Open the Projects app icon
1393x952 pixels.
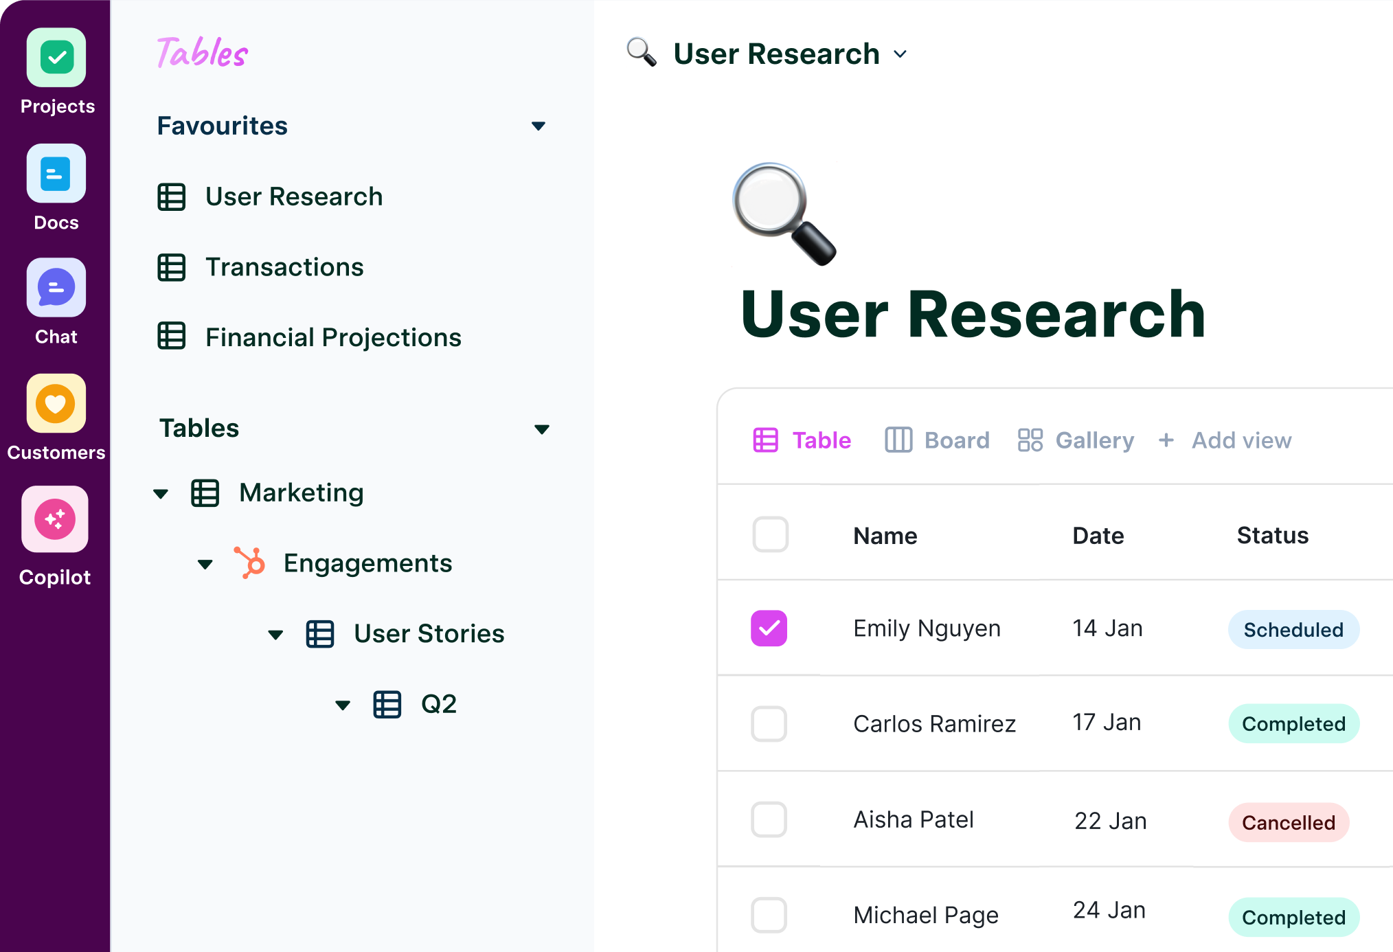pyautogui.click(x=56, y=58)
